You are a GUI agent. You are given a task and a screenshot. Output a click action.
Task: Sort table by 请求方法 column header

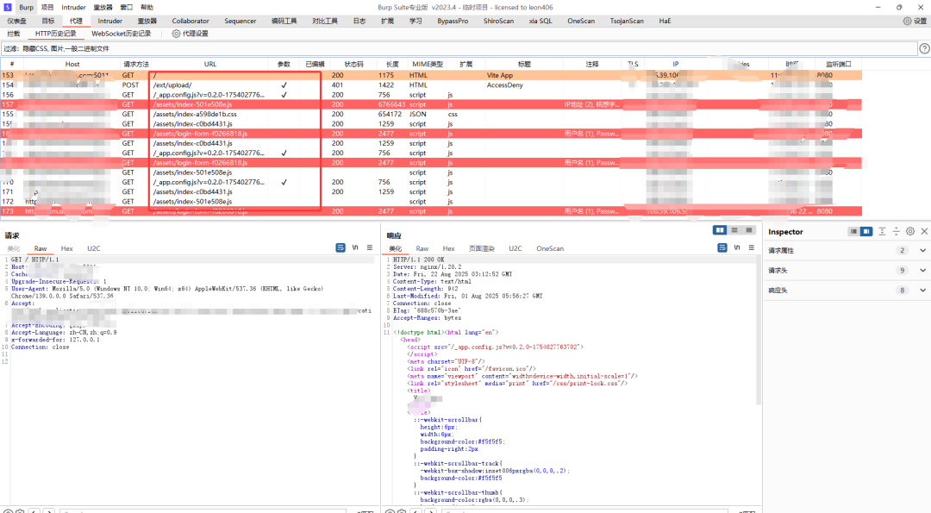(136, 64)
